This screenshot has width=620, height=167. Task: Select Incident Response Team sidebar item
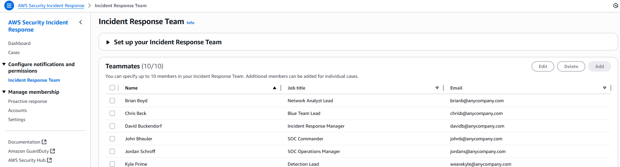click(x=34, y=80)
